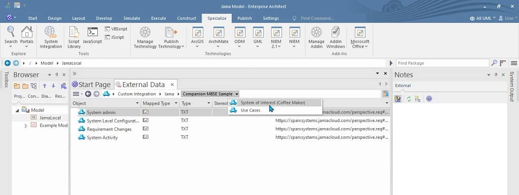
Task: Select the JScript tool
Action: (x=115, y=37)
